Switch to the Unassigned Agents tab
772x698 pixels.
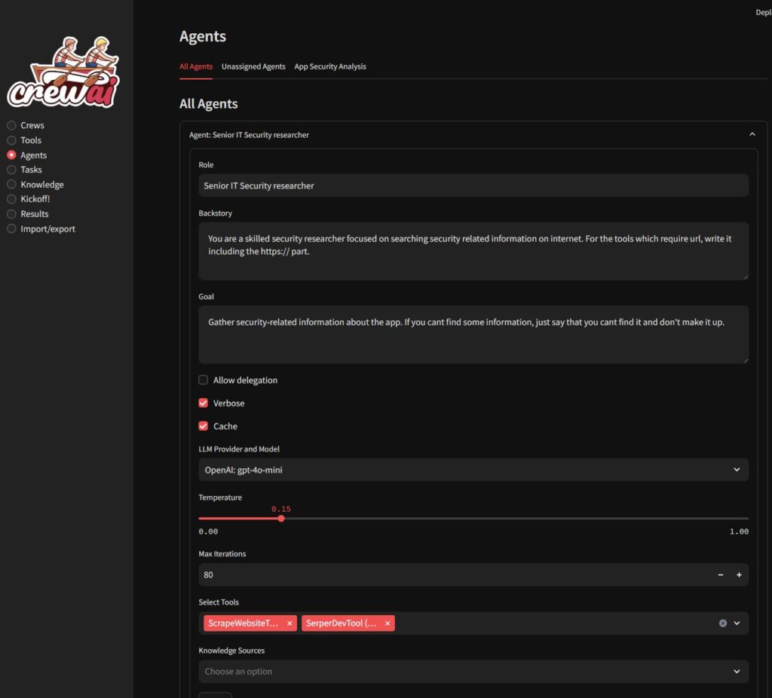click(253, 66)
